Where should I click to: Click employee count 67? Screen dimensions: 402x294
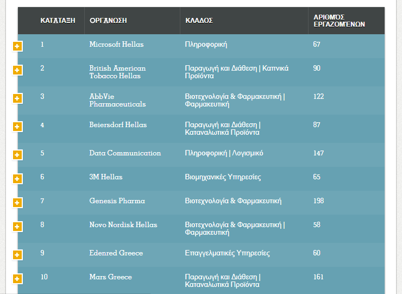point(317,45)
